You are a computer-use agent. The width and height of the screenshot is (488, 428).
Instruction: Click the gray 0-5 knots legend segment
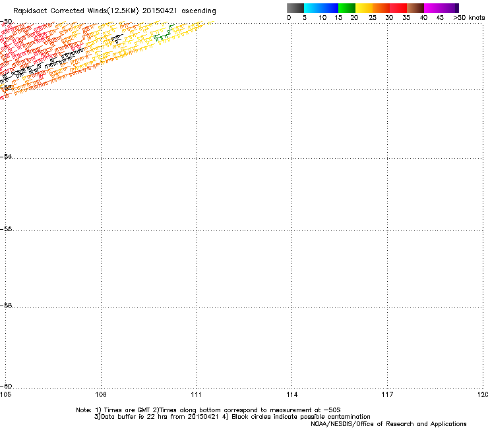(x=295, y=8)
